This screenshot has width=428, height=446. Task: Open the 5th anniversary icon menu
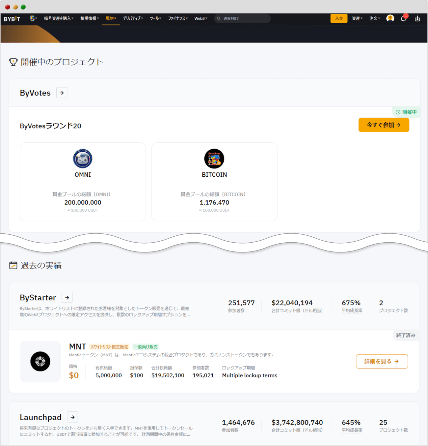33,18
